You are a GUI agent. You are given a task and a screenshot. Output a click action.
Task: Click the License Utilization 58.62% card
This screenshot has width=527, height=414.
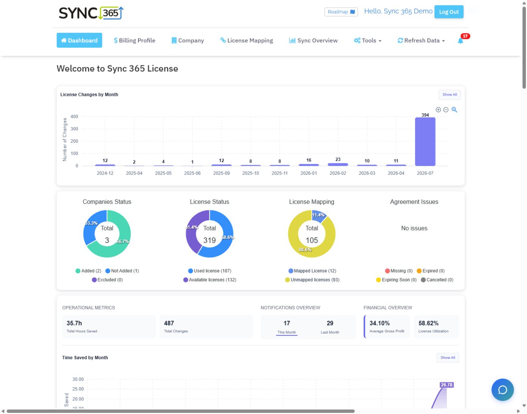437,327
